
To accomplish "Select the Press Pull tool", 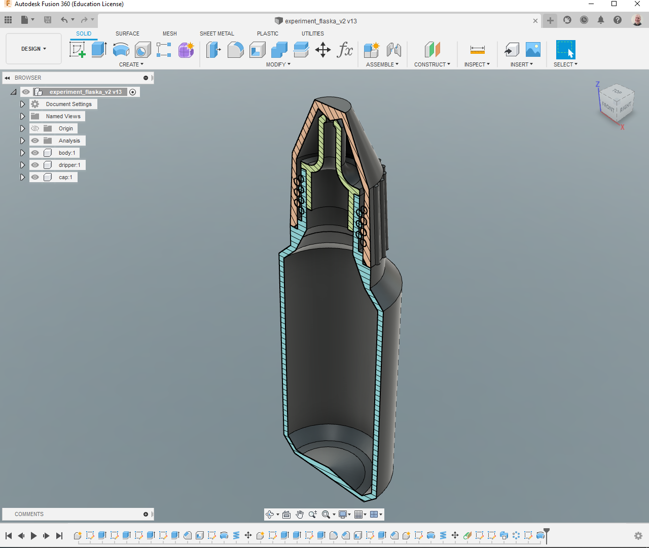I will 213,50.
